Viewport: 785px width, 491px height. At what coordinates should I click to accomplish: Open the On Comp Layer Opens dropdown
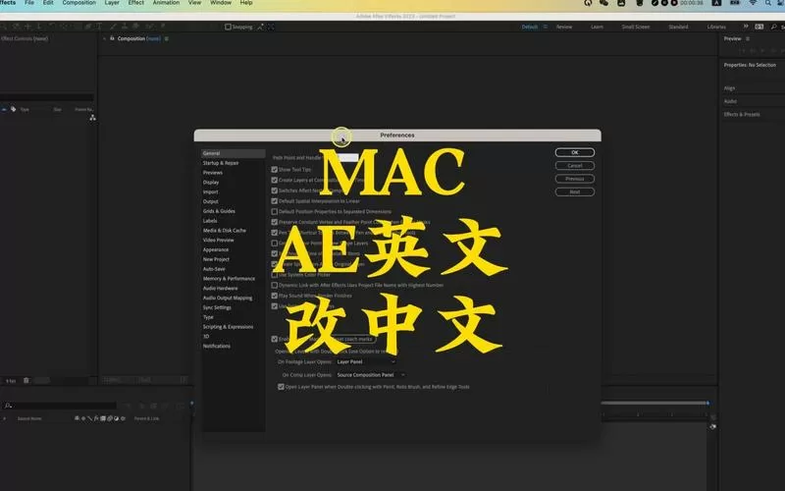click(x=371, y=375)
